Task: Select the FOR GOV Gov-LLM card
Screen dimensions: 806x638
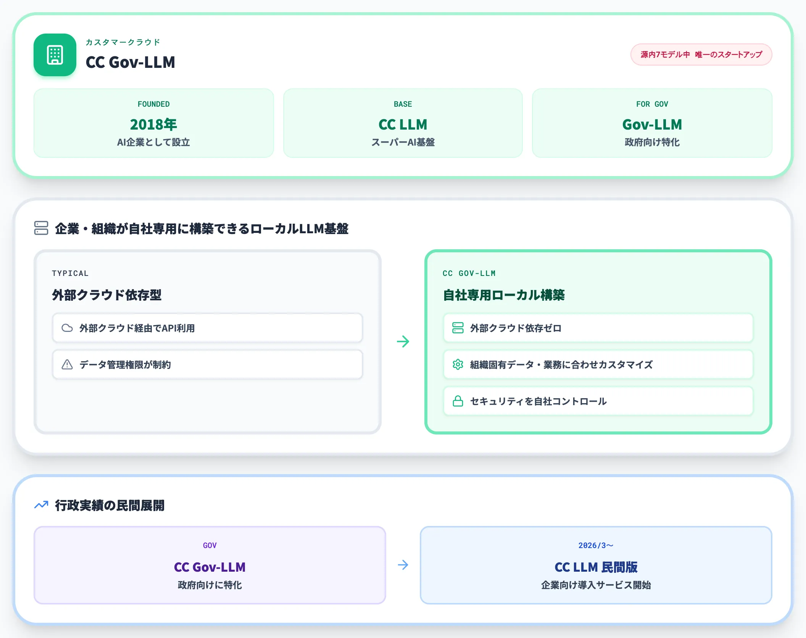Action: (652, 123)
